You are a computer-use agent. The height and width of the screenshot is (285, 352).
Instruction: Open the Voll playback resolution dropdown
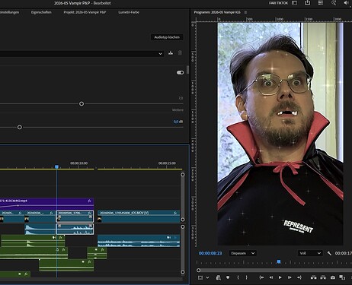[x=310, y=253]
